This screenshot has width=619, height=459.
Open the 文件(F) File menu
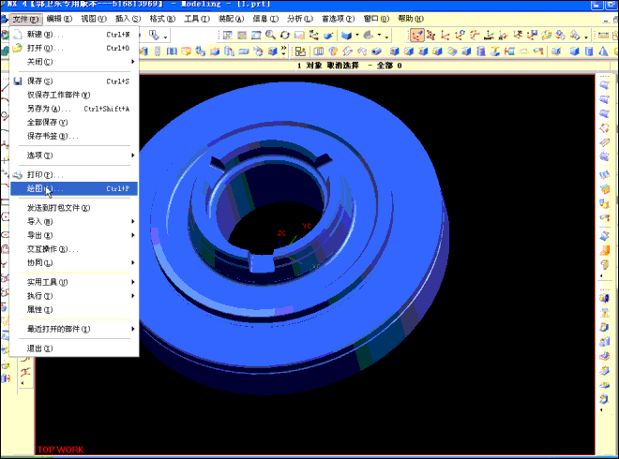pos(25,19)
